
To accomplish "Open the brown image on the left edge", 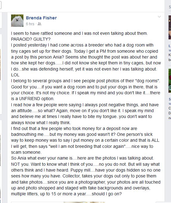I will coord(0,64).
